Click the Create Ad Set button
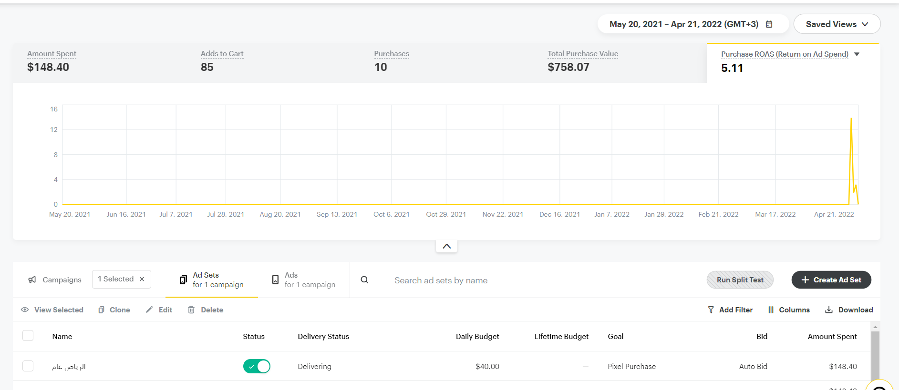Image resolution: width=899 pixels, height=390 pixels. pyautogui.click(x=831, y=280)
